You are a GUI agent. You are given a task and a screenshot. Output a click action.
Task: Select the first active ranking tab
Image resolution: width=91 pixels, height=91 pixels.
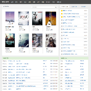[x=65, y=7]
